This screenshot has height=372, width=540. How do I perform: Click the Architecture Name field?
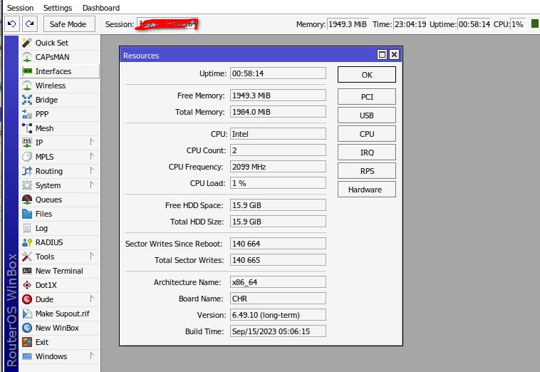pyautogui.click(x=278, y=282)
